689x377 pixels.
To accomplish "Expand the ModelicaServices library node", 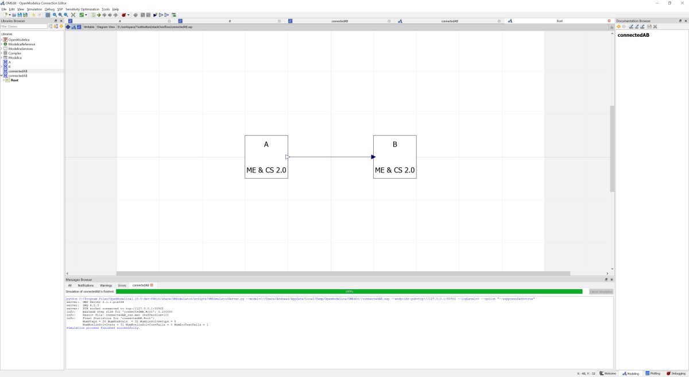I will coord(2,49).
